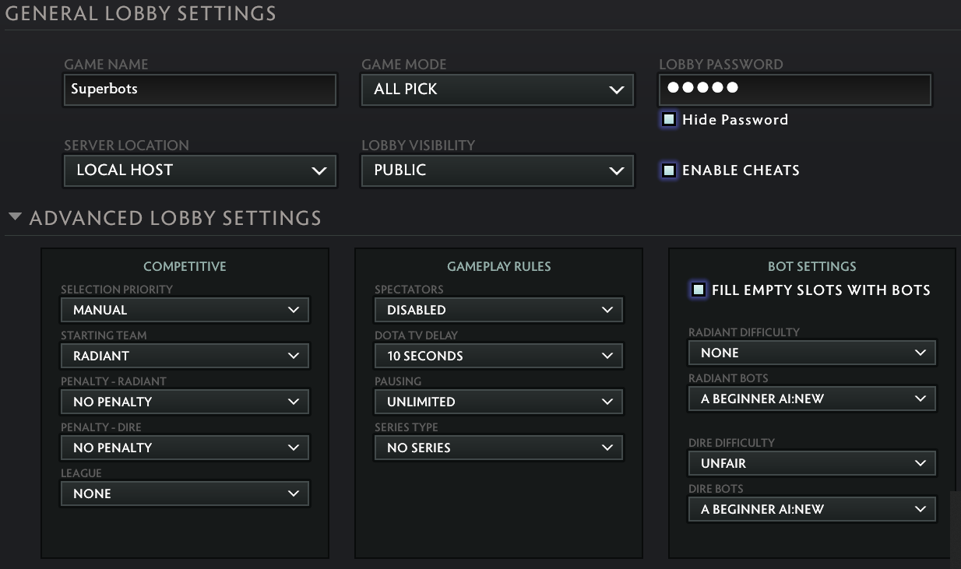Toggle the Enable Cheats checkbox
961x569 pixels.
[x=669, y=170]
